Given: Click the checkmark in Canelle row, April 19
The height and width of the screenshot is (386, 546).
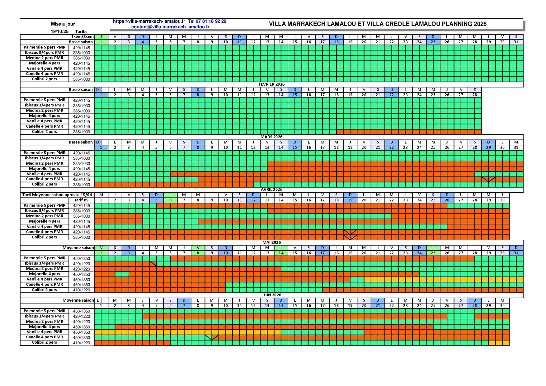Looking at the screenshot, I should (x=350, y=232).
